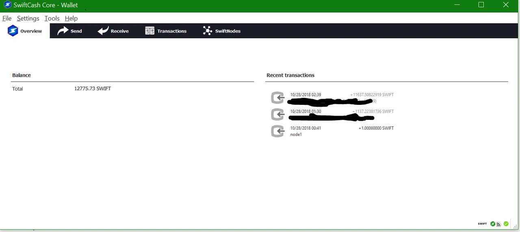
Task: Go to the Transactions tab
Action: (x=166, y=31)
